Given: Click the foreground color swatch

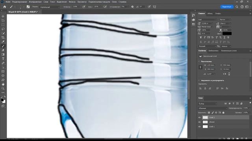Looking at the screenshot, I should 2,100.
